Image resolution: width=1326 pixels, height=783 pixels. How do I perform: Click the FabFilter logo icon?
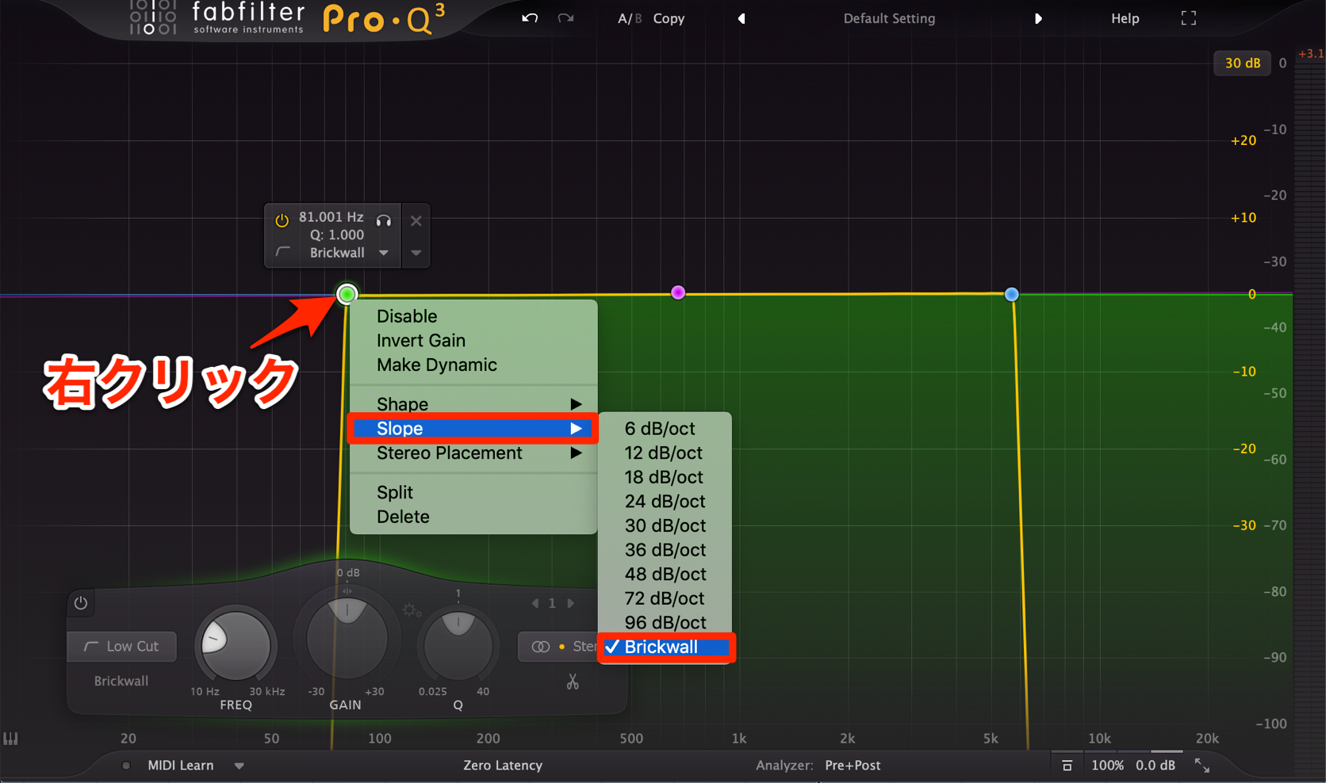(153, 17)
